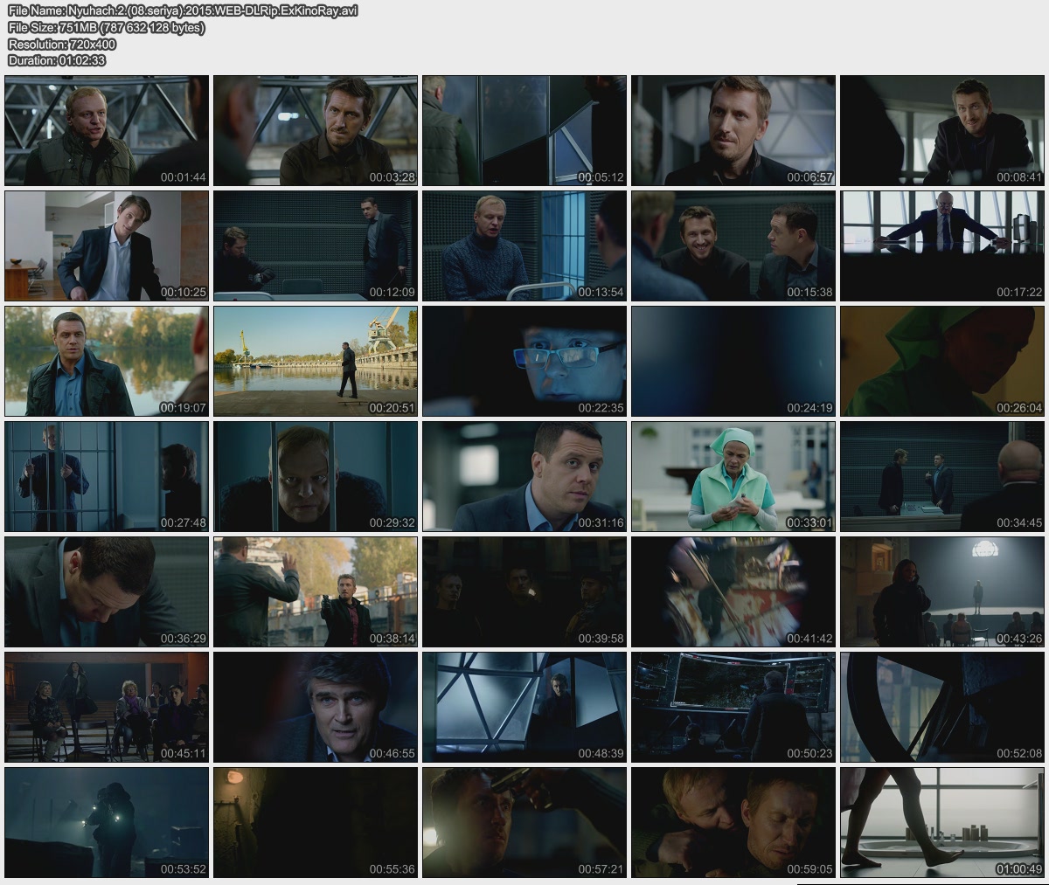Viewport: 1049px width, 885px height.
Task: Click the File Name text line
Action: (182, 11)
